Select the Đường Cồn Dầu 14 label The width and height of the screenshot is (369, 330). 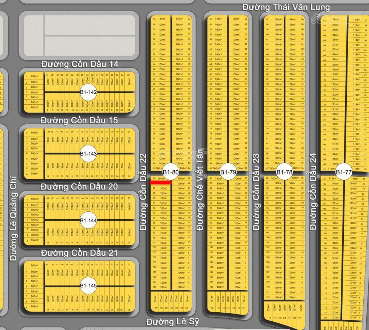[80, 64]
